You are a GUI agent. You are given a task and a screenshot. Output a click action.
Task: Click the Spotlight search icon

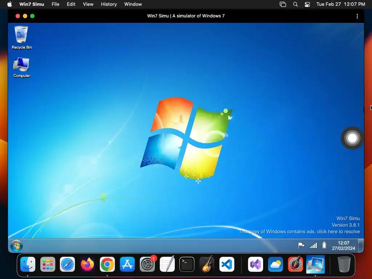(295, 4)
